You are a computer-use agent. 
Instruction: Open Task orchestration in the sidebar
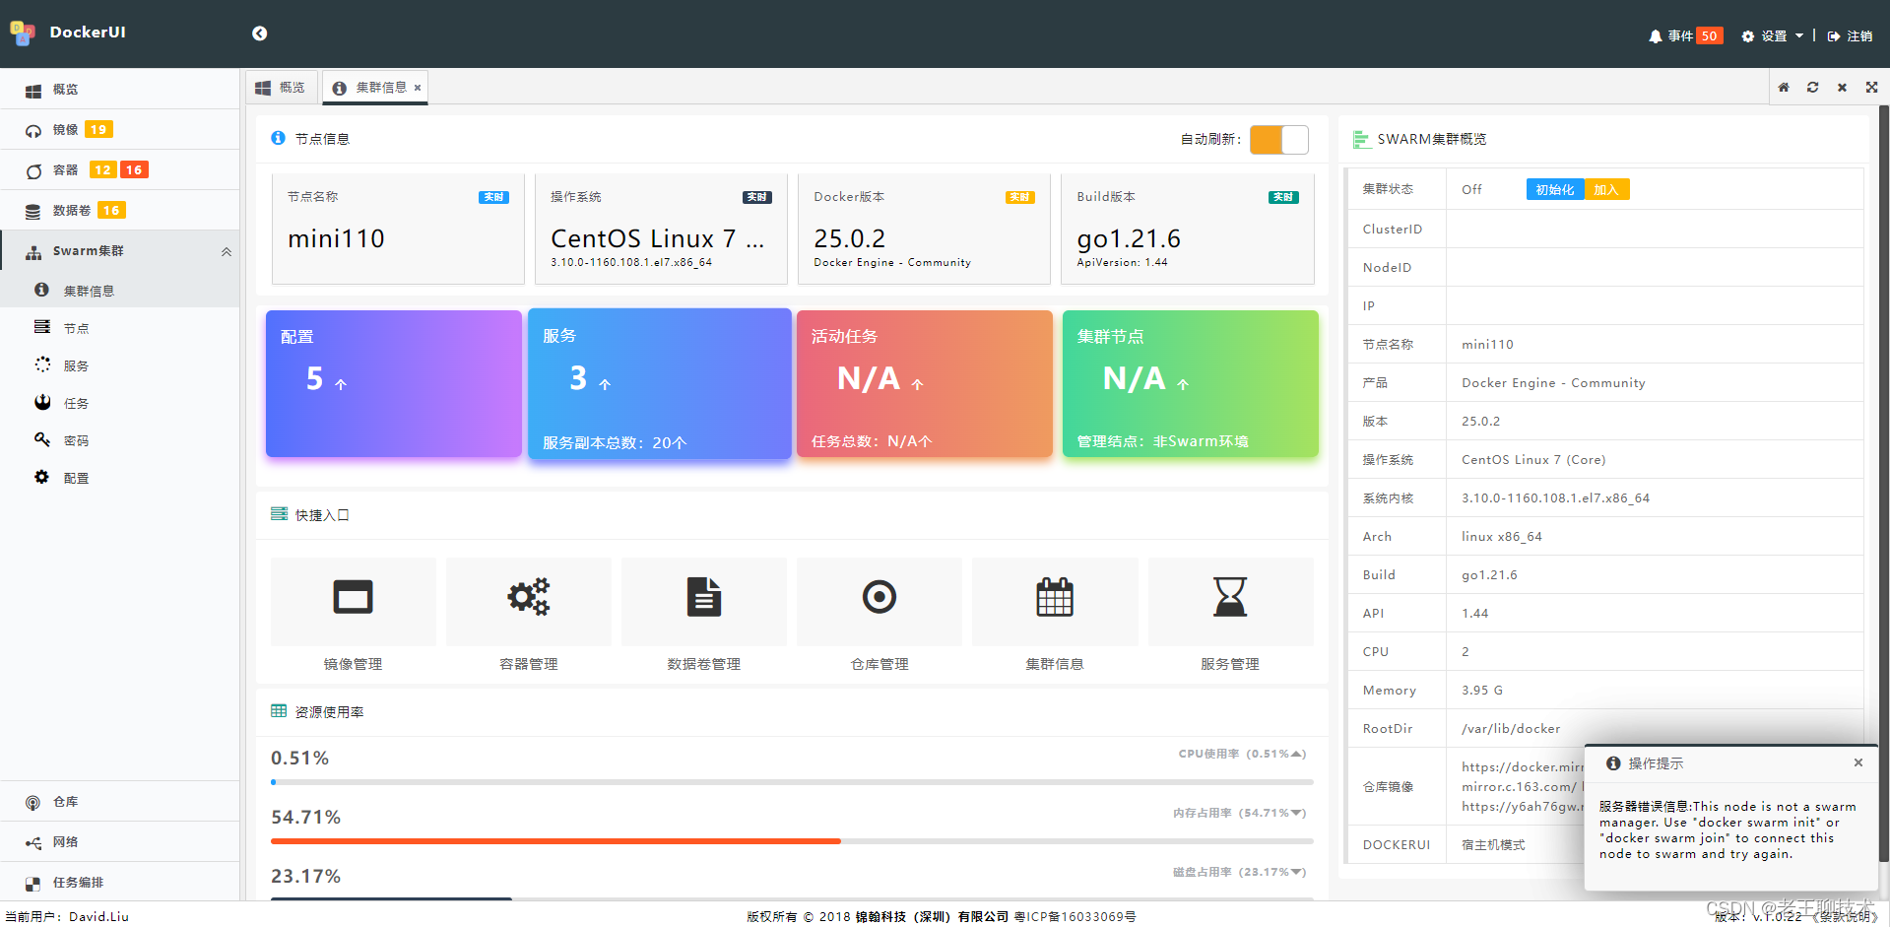click(x=119, y=883)
